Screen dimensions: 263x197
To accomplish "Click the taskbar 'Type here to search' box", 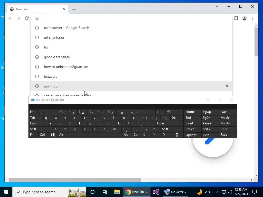I will [x=49, y=192].
